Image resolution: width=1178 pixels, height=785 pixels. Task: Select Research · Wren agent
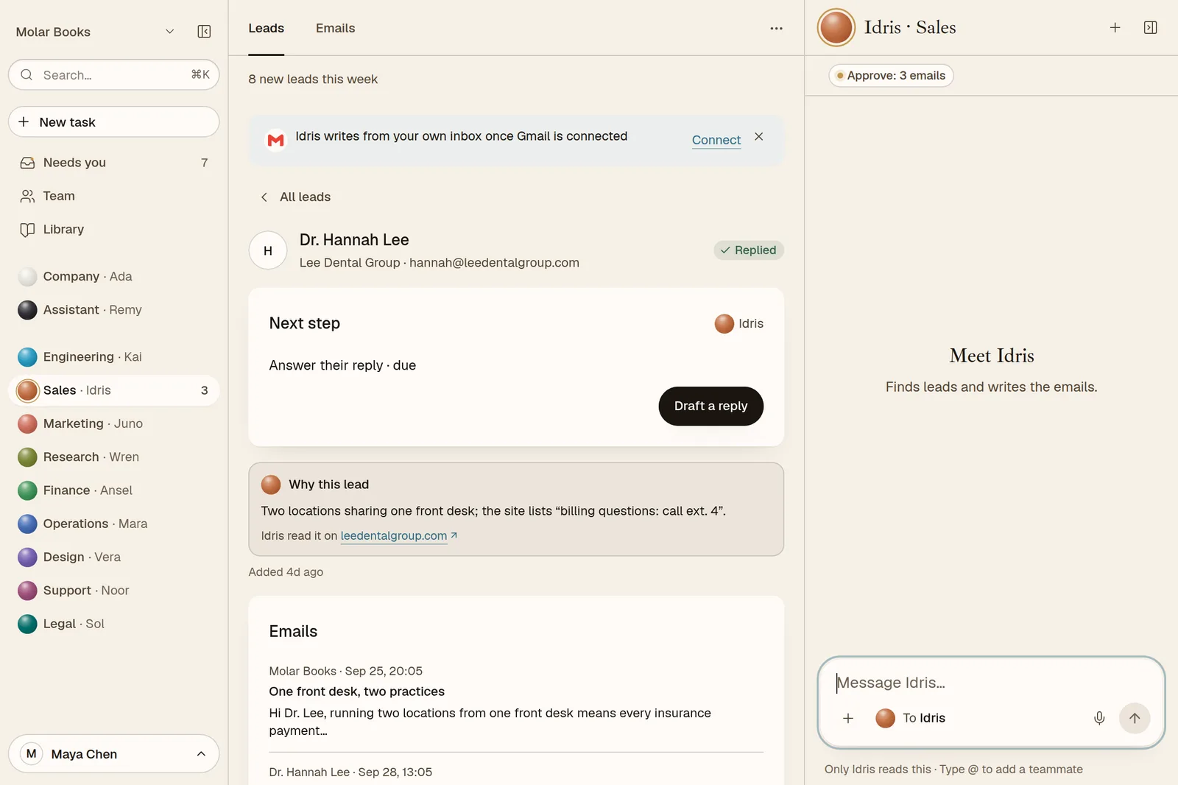pos(114,457)
